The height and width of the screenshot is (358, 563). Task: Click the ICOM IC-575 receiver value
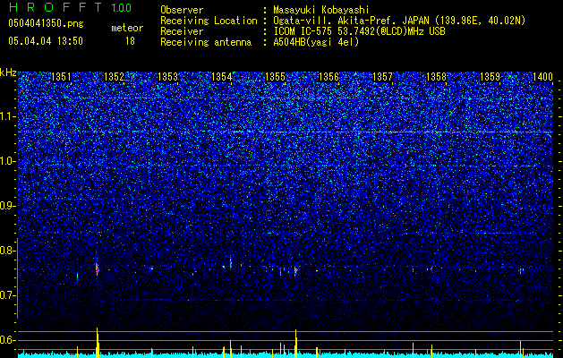(359, 31)
